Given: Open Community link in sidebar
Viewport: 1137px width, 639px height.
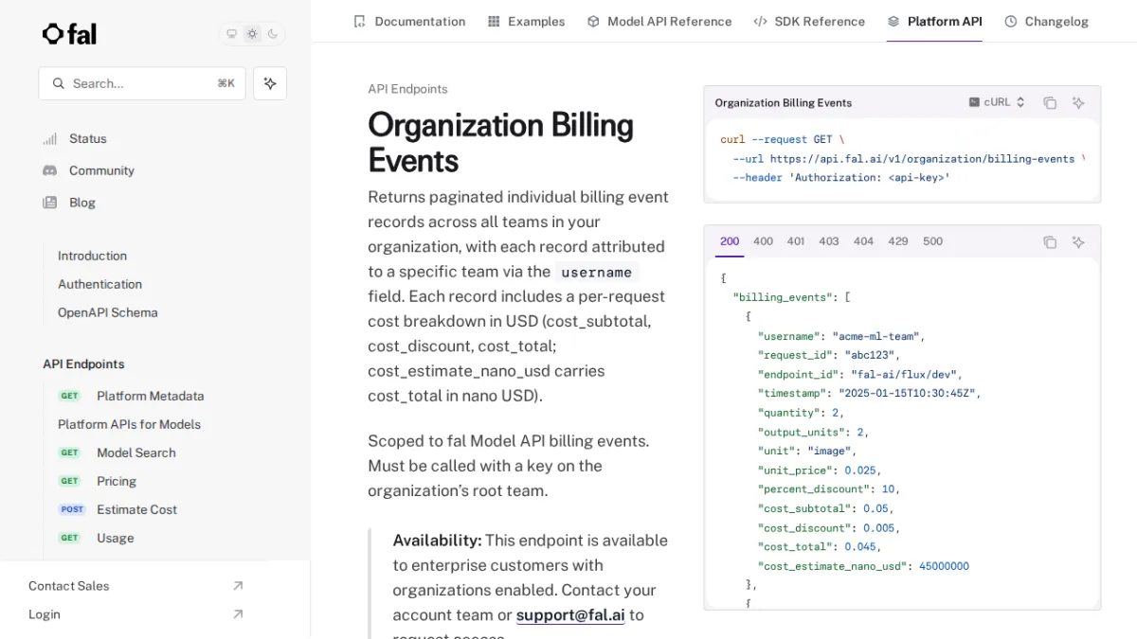Looking at the screenshot, I should (x=101, y=170).
